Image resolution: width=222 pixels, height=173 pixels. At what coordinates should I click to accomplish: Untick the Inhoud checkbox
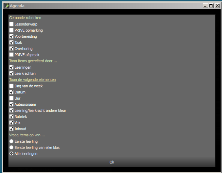(x=11, y=129)
